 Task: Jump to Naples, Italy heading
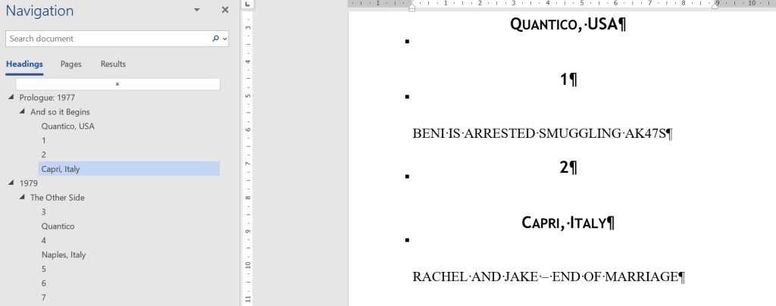coord(64,254)
